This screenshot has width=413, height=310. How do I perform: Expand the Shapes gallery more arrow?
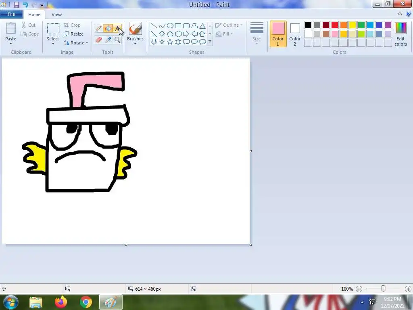pyautogui.click(x=210, y=42)
